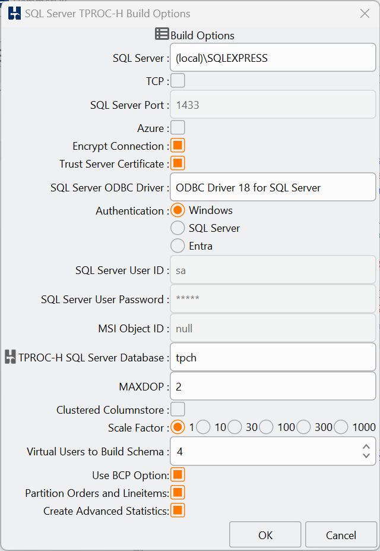Increase Virtual Users with up arrow

click(x=366, y=446)
